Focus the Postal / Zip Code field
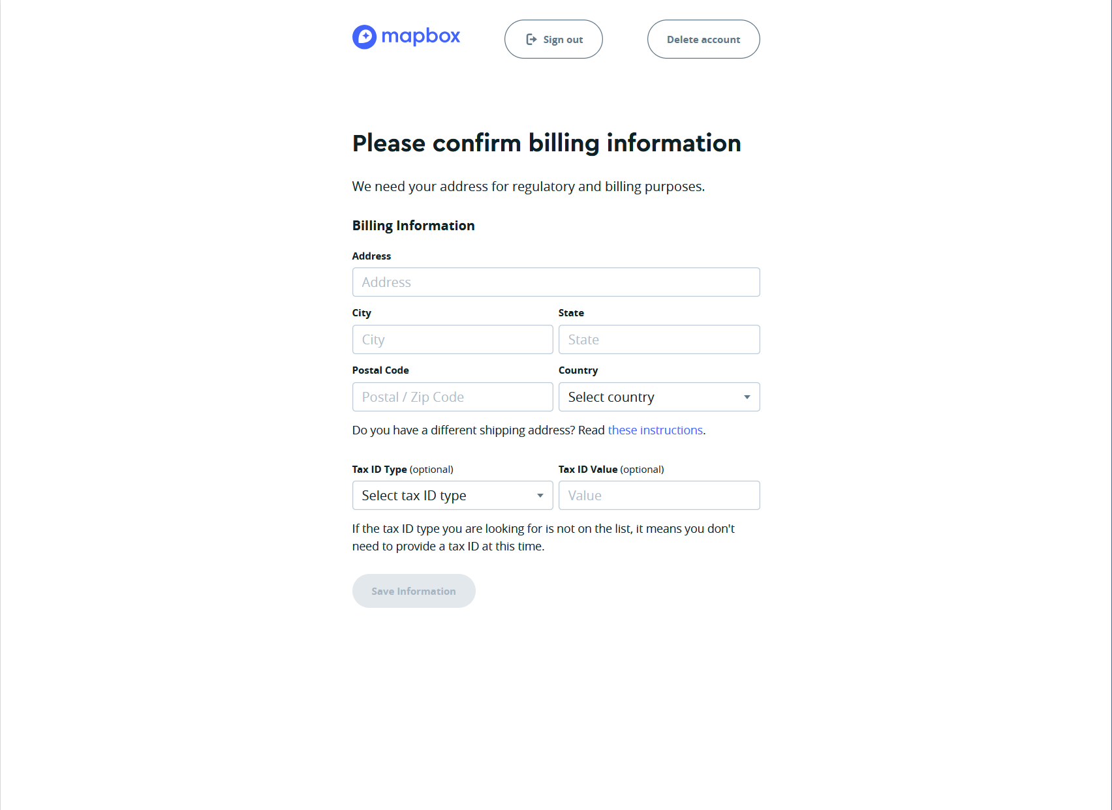The width and height of the screenshot is (1112, 810). point(452,397)
